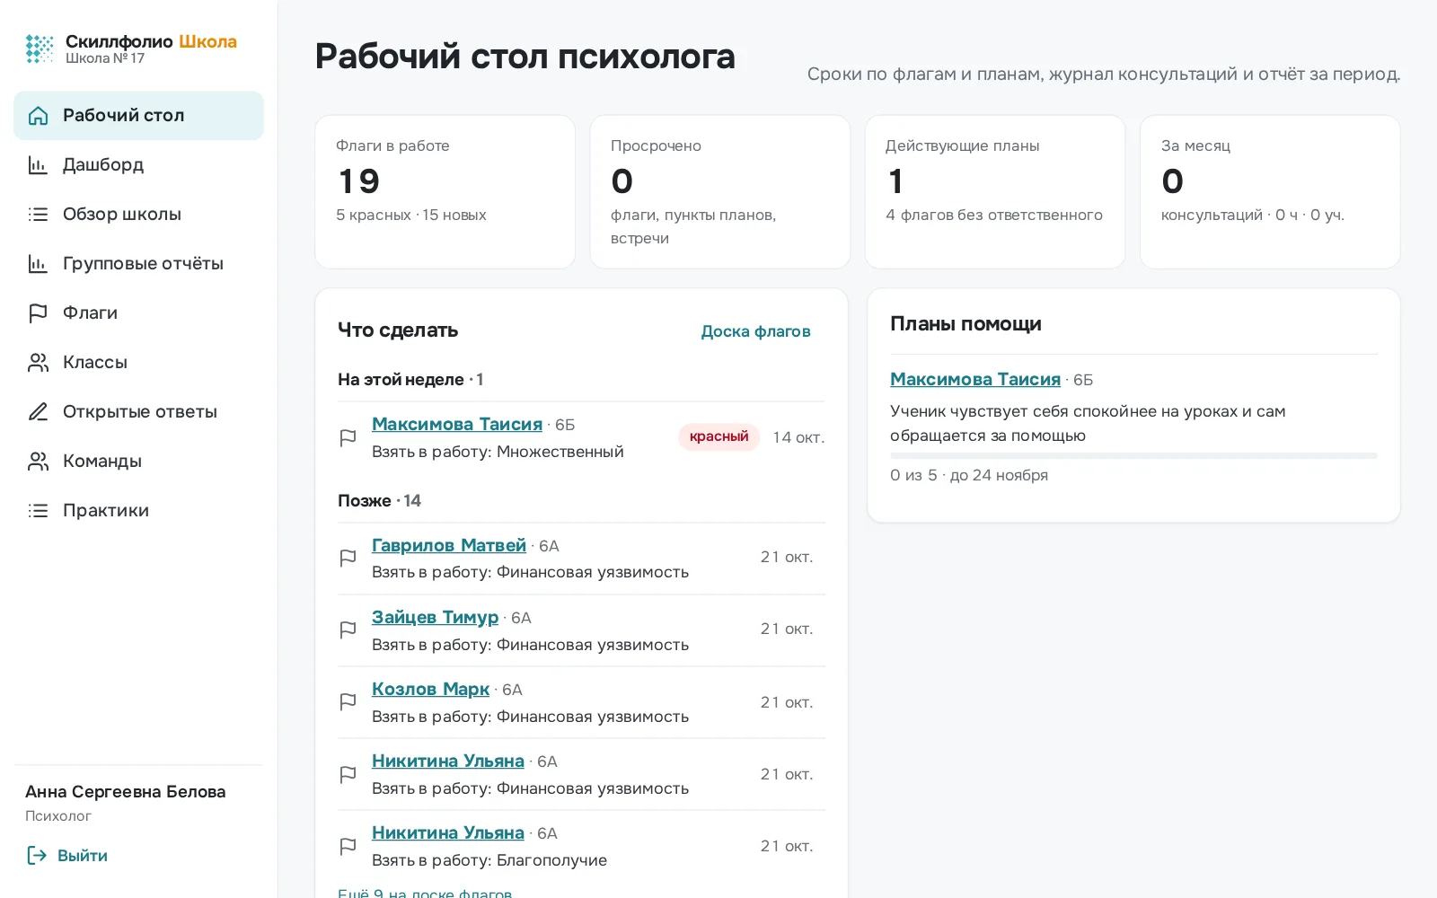
Task: Click flag icon in Никитина Ульяна Благополучие row
Action: coord(348,846)
